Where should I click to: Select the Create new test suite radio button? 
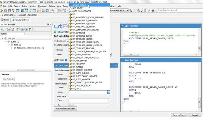click(x=55, y=41)
